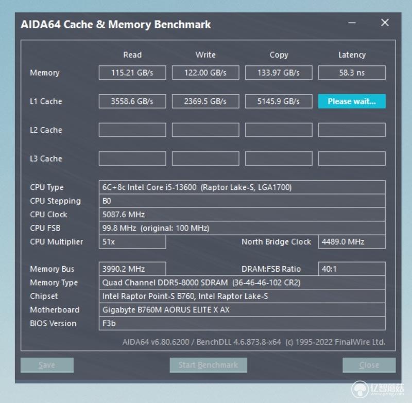This screenshot has height=403, width=412.
Task: Click Motherboard field Gigabyte B760M AORUS ELITE
Action: (242, 310)
